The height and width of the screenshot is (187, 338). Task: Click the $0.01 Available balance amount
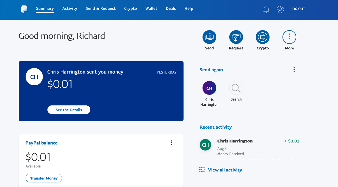[38, 157]
